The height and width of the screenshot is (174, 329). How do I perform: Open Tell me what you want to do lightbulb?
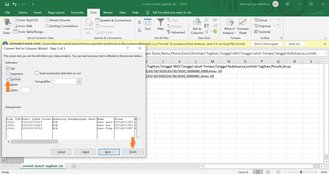(148, 13)
